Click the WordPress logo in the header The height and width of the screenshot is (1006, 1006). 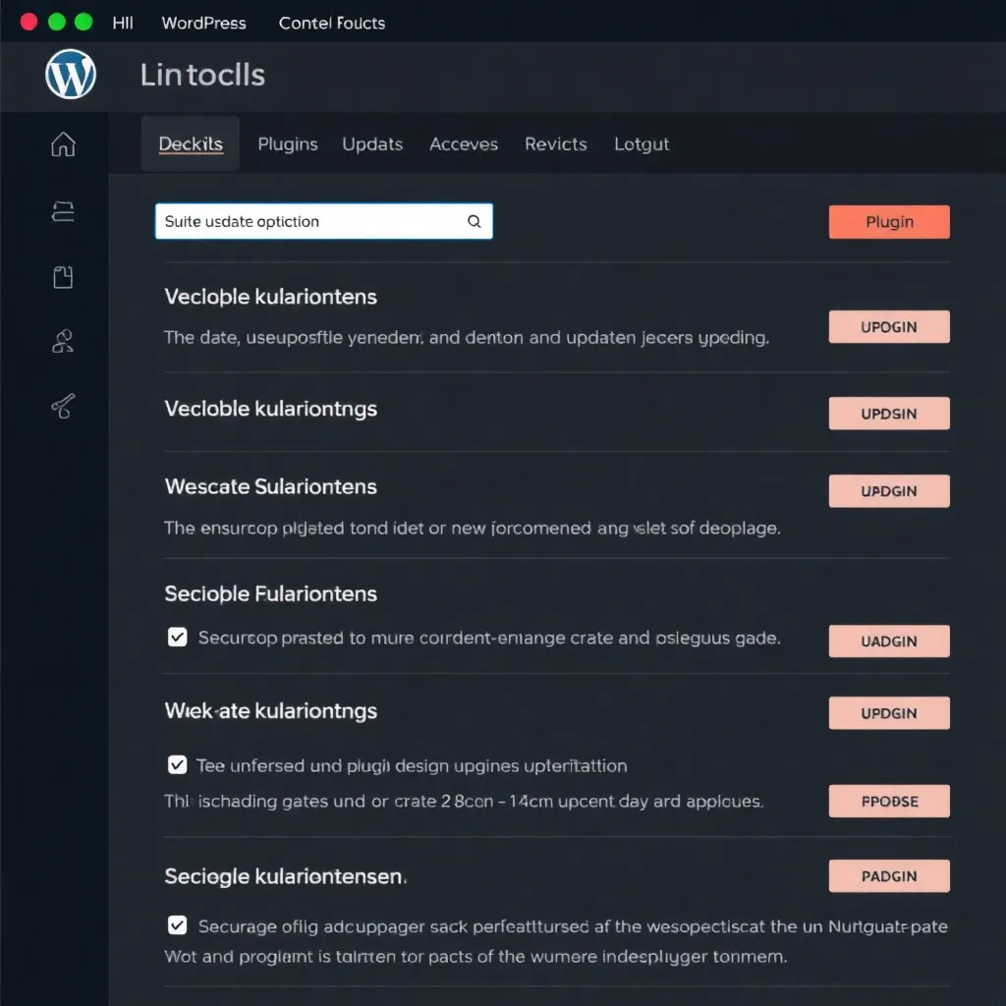pyautogui.click(x=69, y=75)
